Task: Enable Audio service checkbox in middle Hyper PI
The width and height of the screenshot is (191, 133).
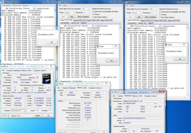Action: tap(93, 11)
